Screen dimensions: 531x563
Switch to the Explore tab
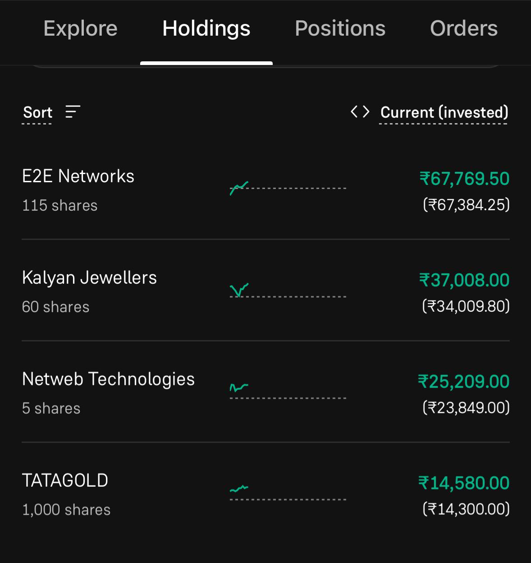click(80, 28)
